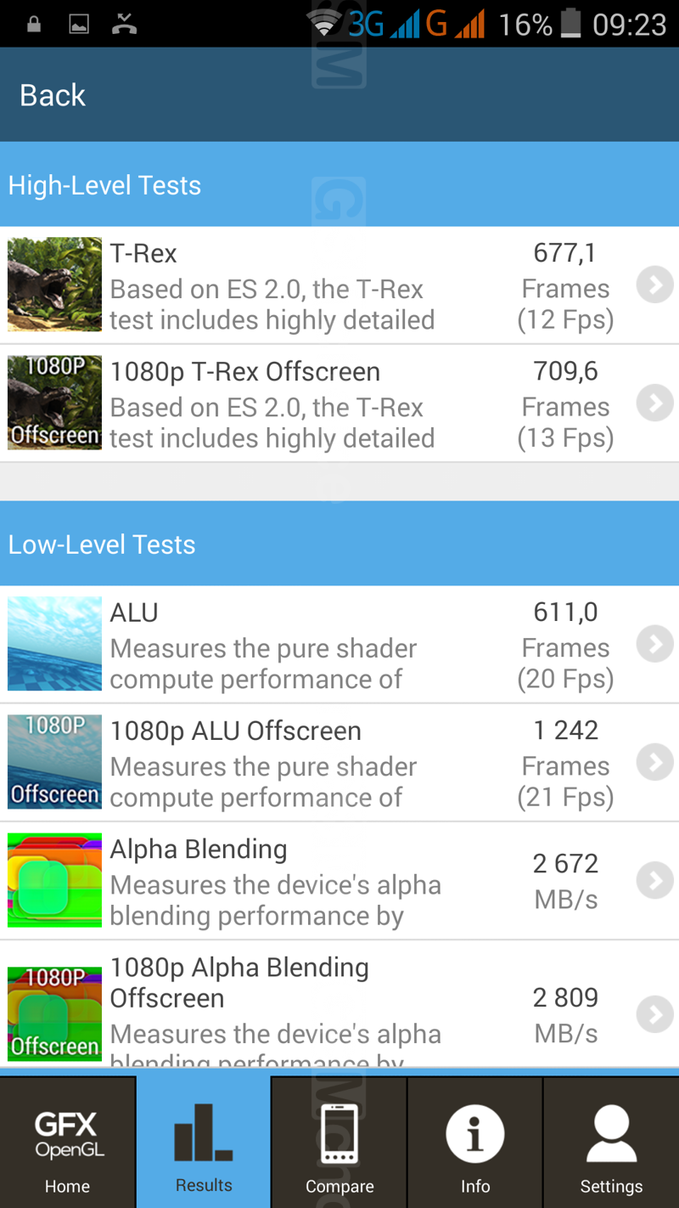The image size is (679, 1208).
Task: Expand 1080p T-Rex Offscreen details arrow
Action: click(655, 404)
